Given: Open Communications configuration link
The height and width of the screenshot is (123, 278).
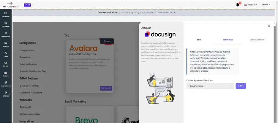Looking at the screenshot, I should click(27, 50).
